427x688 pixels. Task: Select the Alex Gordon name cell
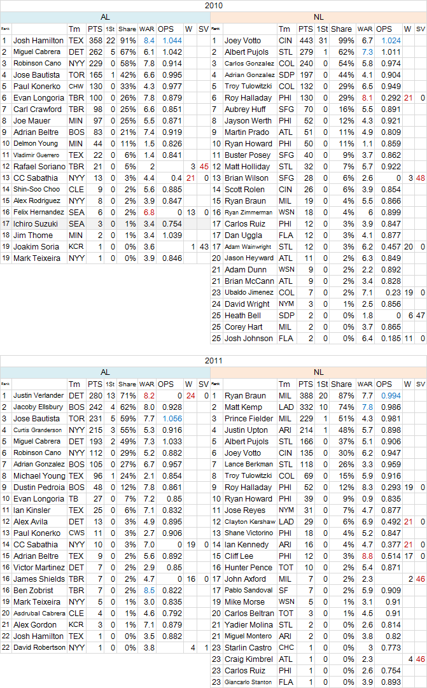tap(39, 624)
